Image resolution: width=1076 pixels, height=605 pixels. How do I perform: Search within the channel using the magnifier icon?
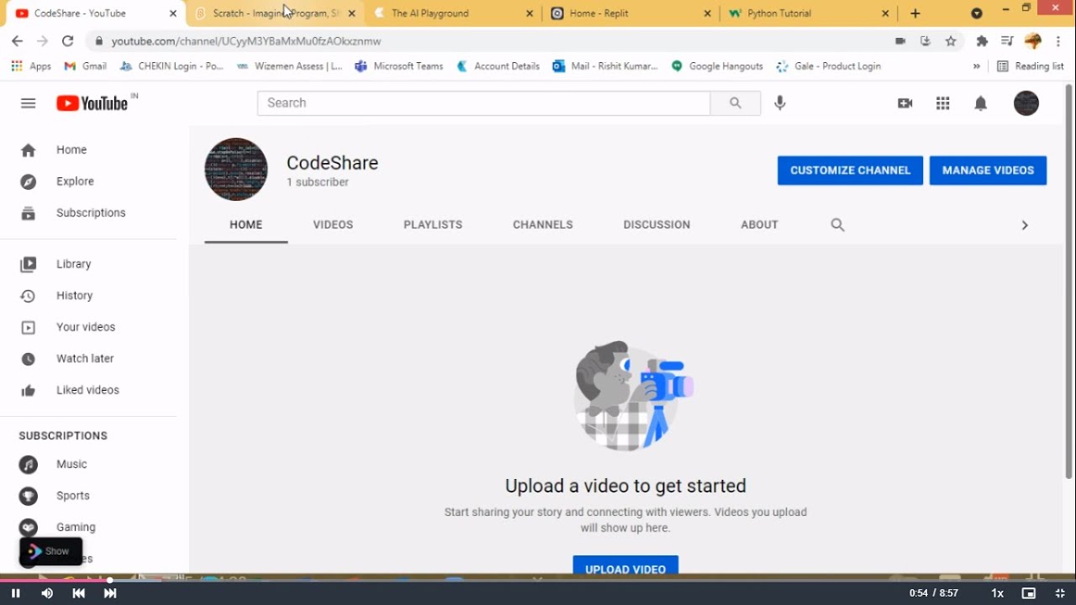click(837, 224)
